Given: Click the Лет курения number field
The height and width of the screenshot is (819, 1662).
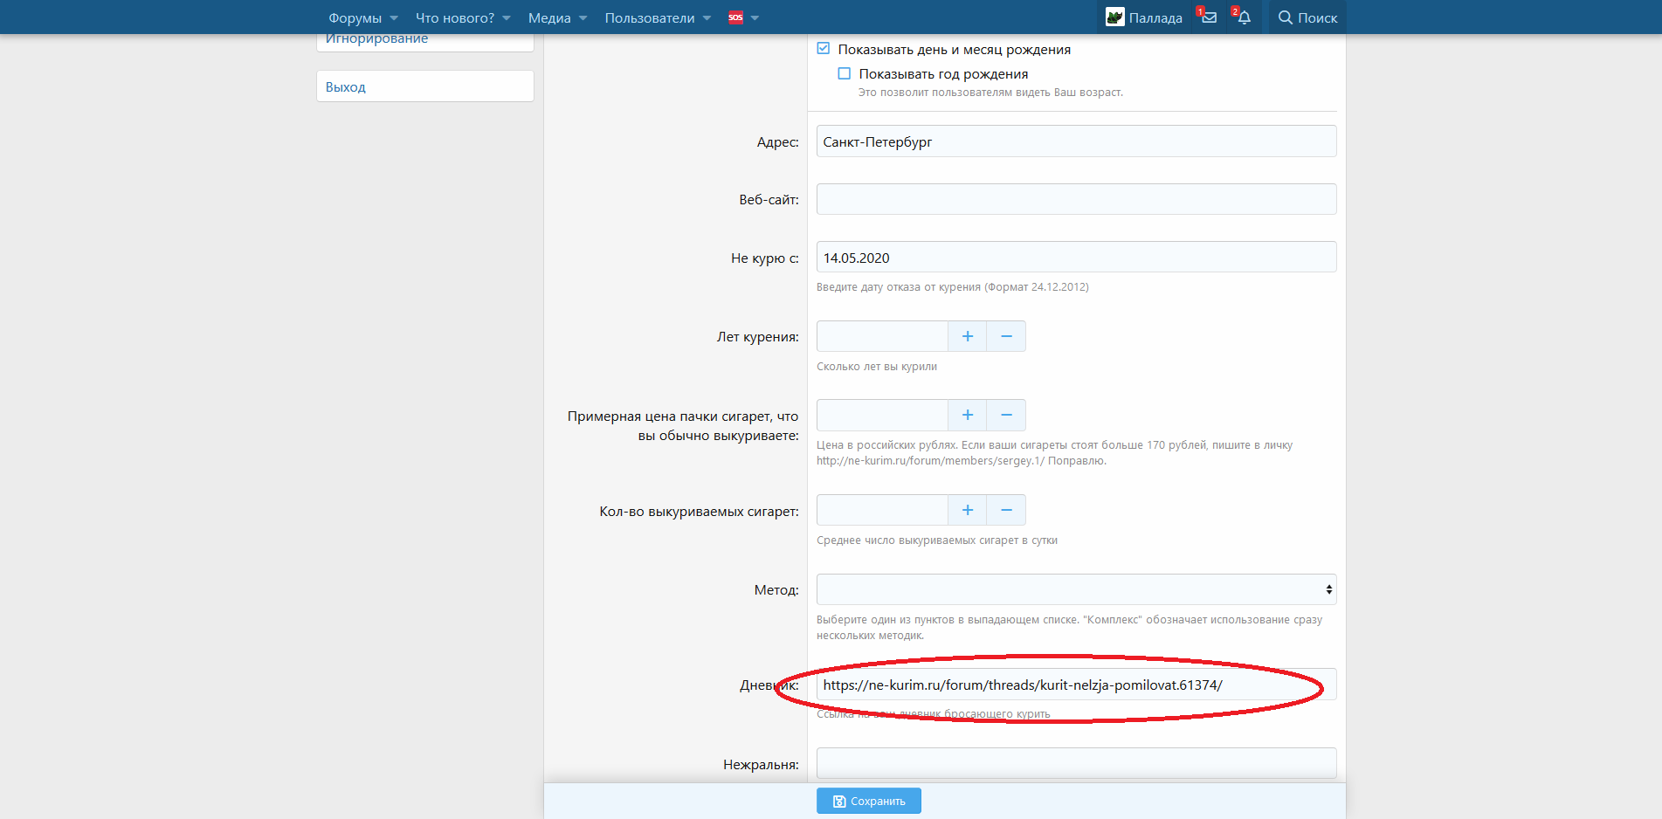Looking at the screenshot, I should click(882, 336).
